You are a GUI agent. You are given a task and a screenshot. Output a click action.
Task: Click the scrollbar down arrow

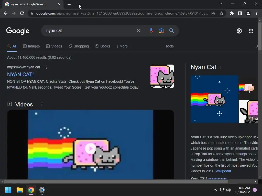260,177
